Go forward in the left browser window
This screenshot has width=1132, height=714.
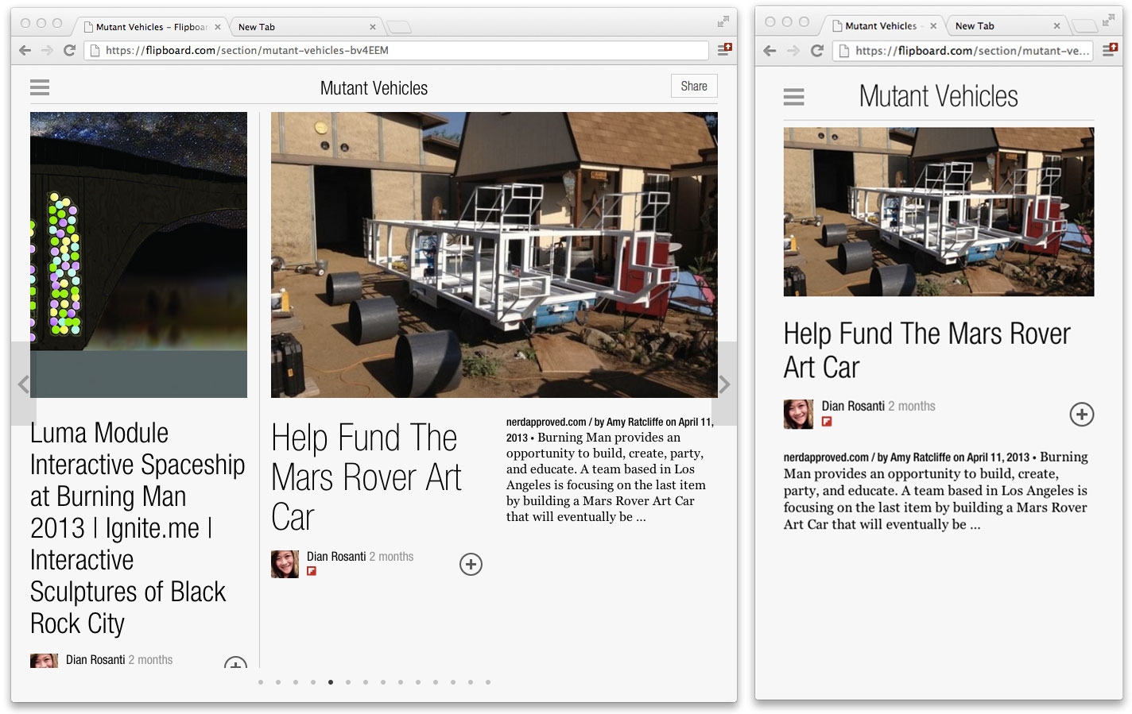click(x=47, y=50)
